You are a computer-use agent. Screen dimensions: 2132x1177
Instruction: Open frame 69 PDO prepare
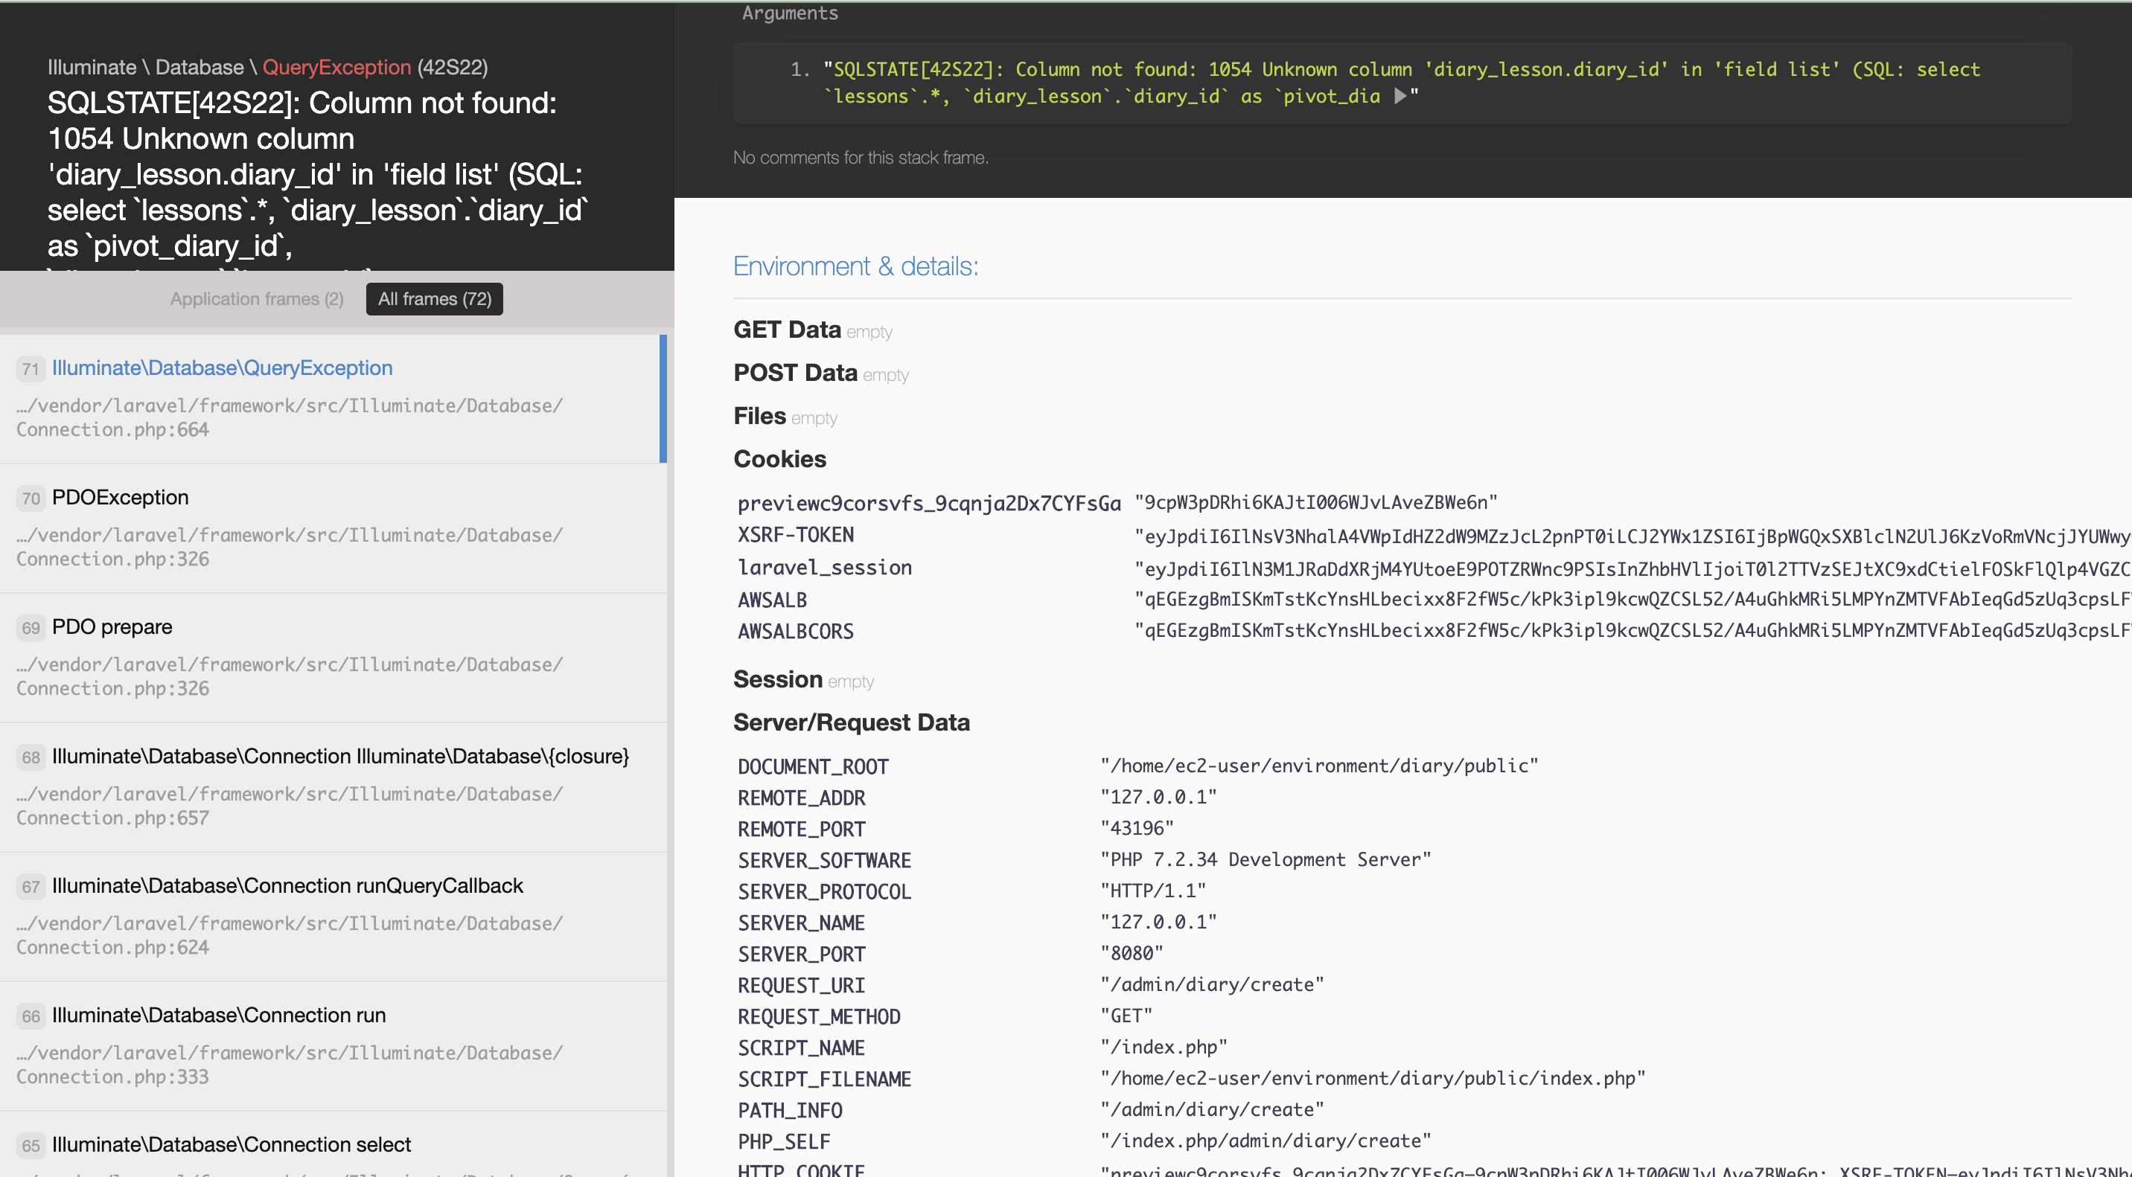(x=112, y=627)
